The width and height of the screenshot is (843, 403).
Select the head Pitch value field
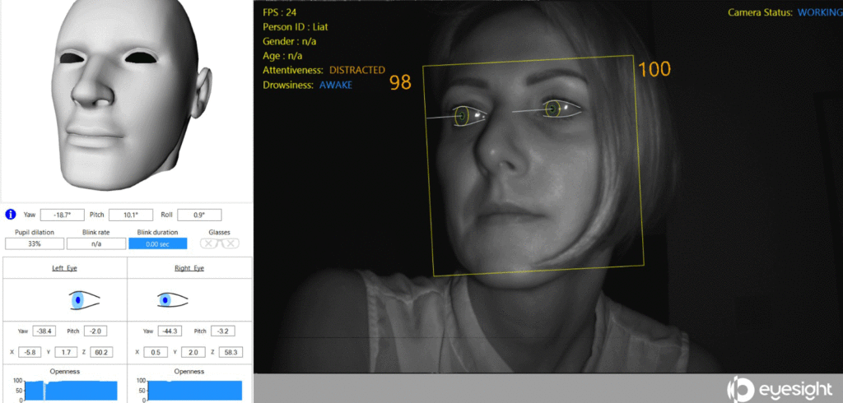click(131, 215)
